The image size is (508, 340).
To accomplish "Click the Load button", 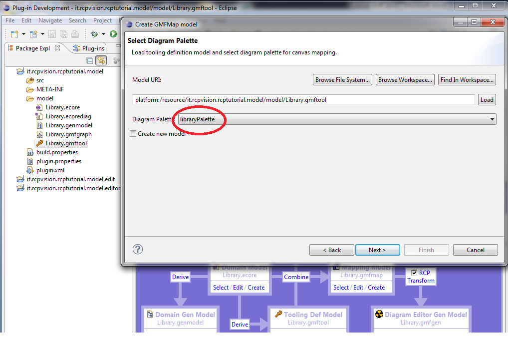I will tap(487, 100).
